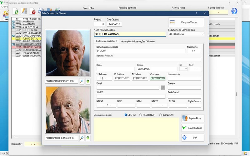
Task: Click the Pesquisar Vendas button
Action: pyautogui.click(x=186, y=22)
